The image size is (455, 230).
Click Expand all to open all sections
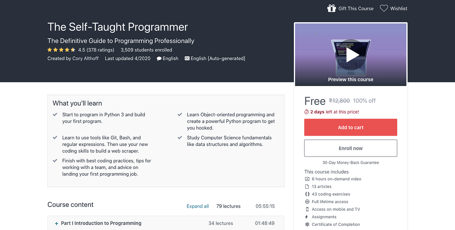(198, 206)
